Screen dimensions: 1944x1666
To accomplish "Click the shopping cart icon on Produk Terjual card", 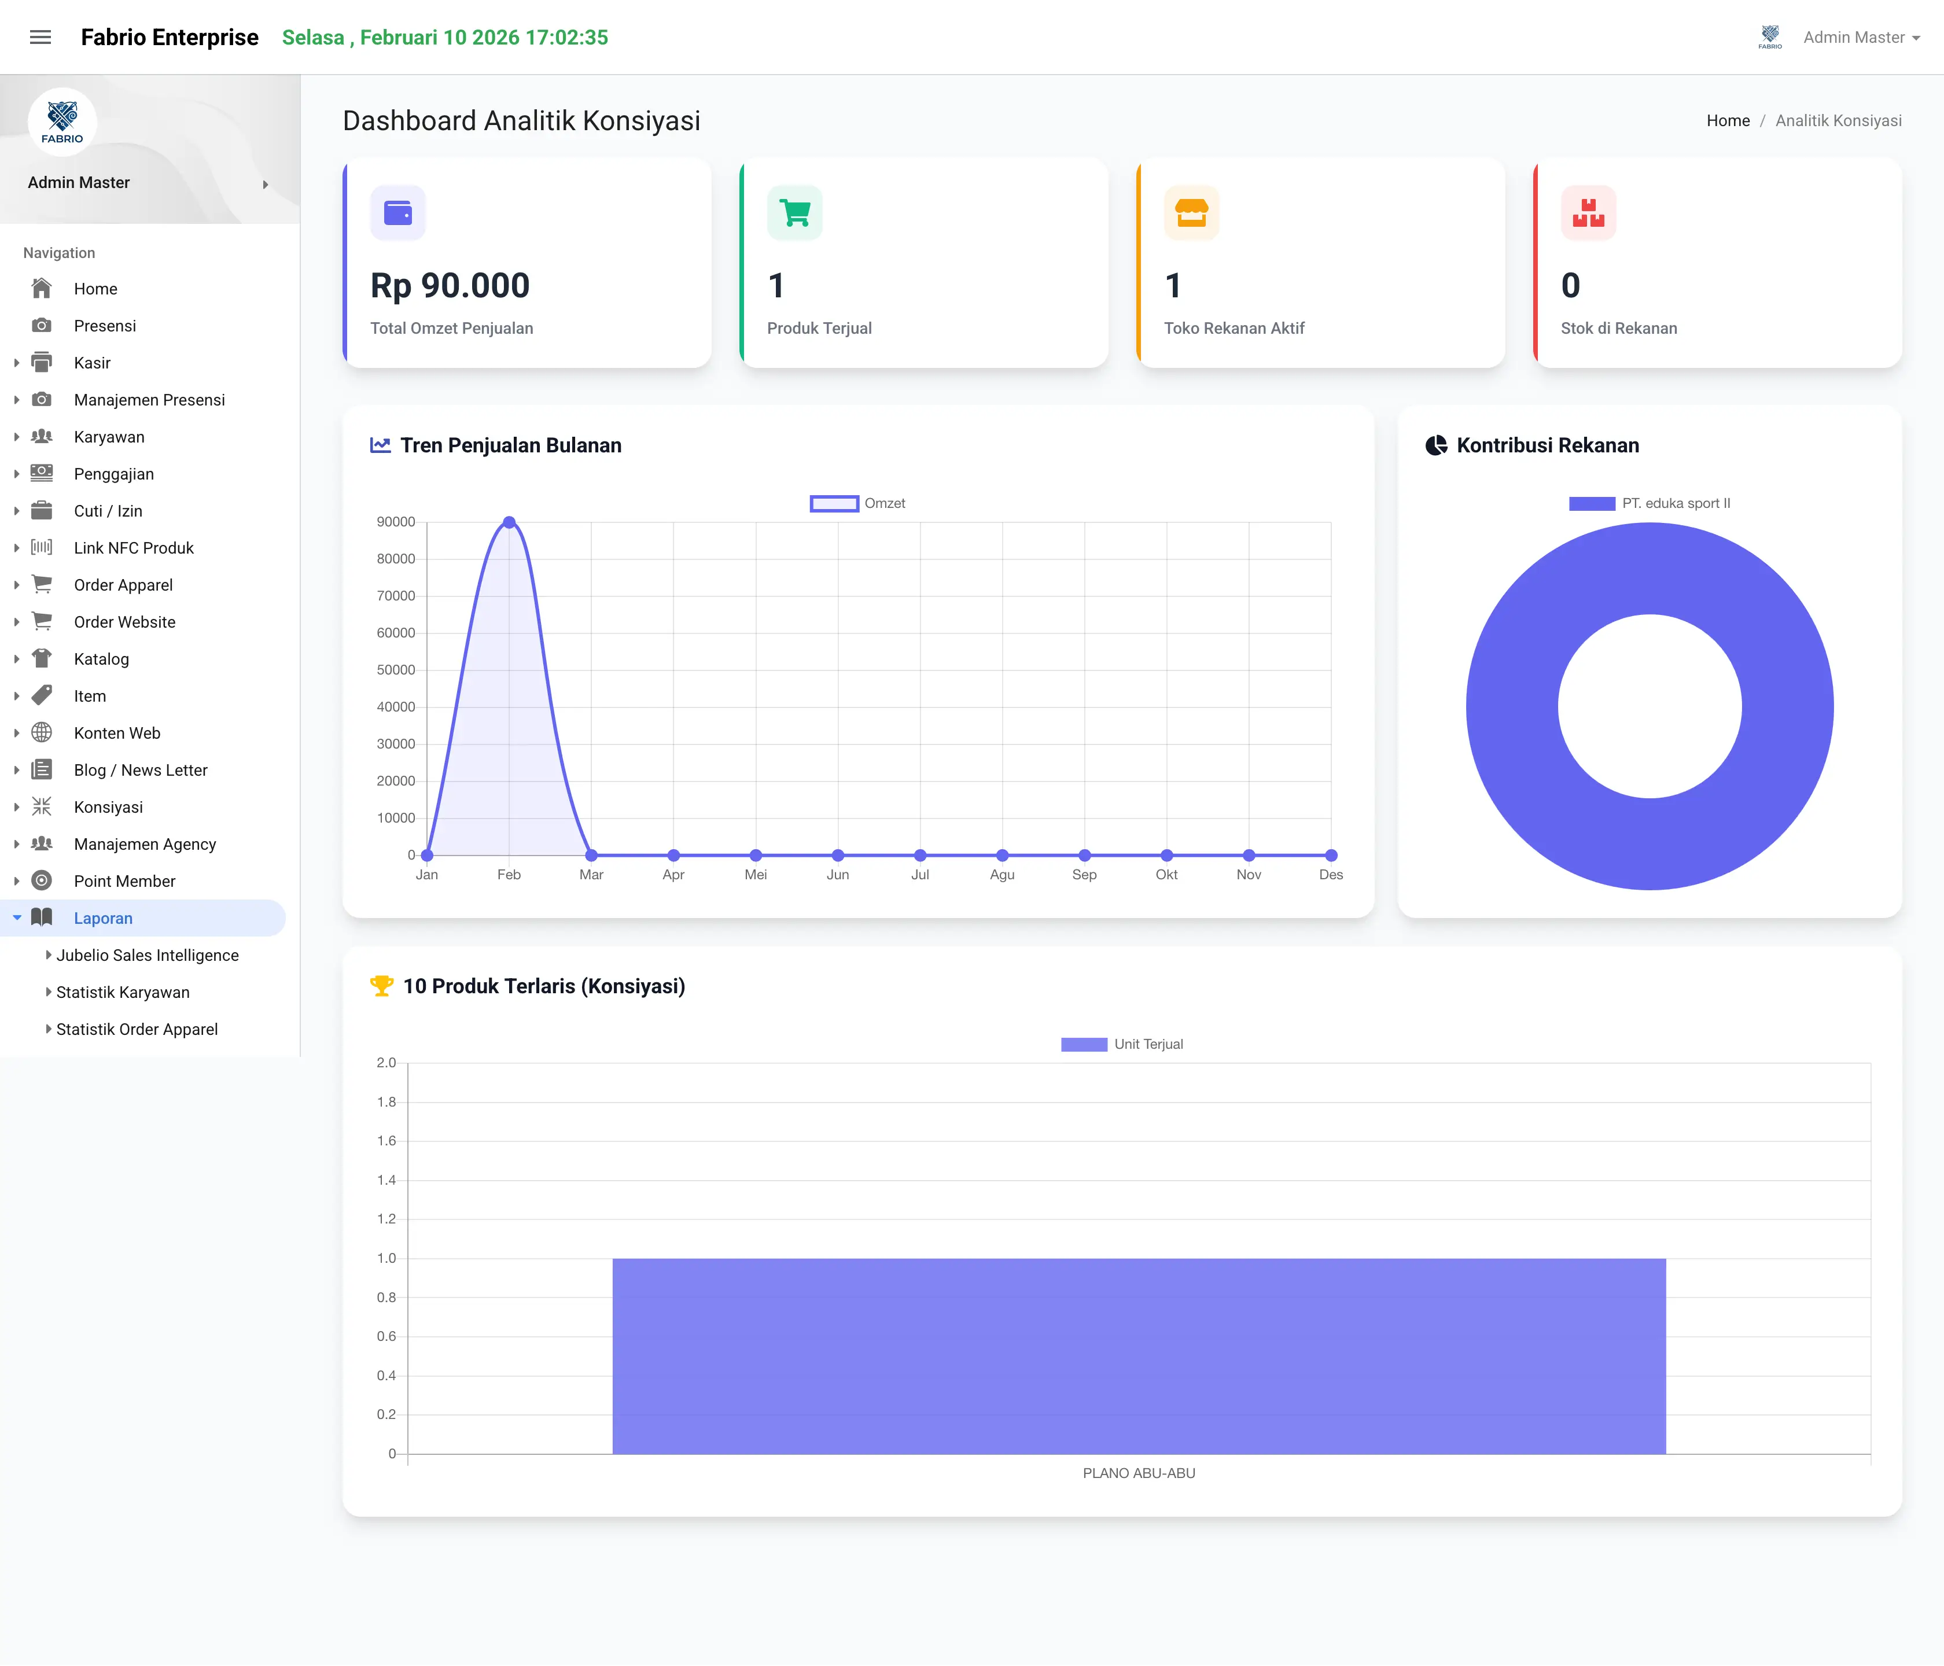I will 795,213.
